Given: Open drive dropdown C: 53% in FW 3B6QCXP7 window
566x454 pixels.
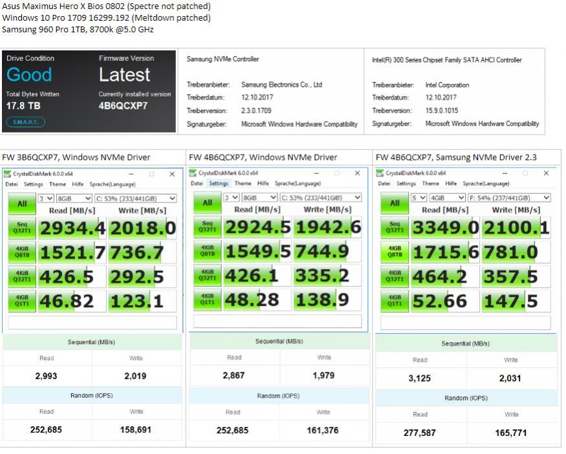Looking at the screenshot, I should tap(135, 199).
